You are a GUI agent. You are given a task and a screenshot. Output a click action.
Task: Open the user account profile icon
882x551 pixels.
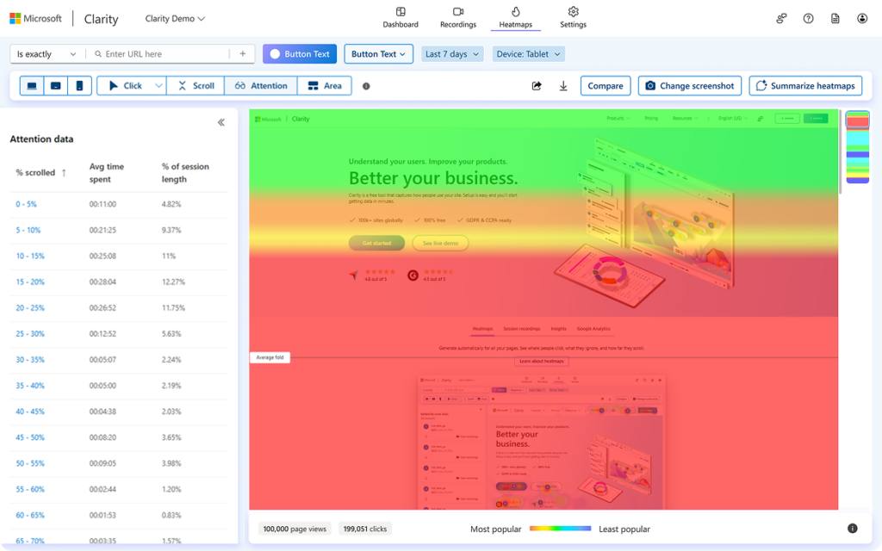(862, 18)
